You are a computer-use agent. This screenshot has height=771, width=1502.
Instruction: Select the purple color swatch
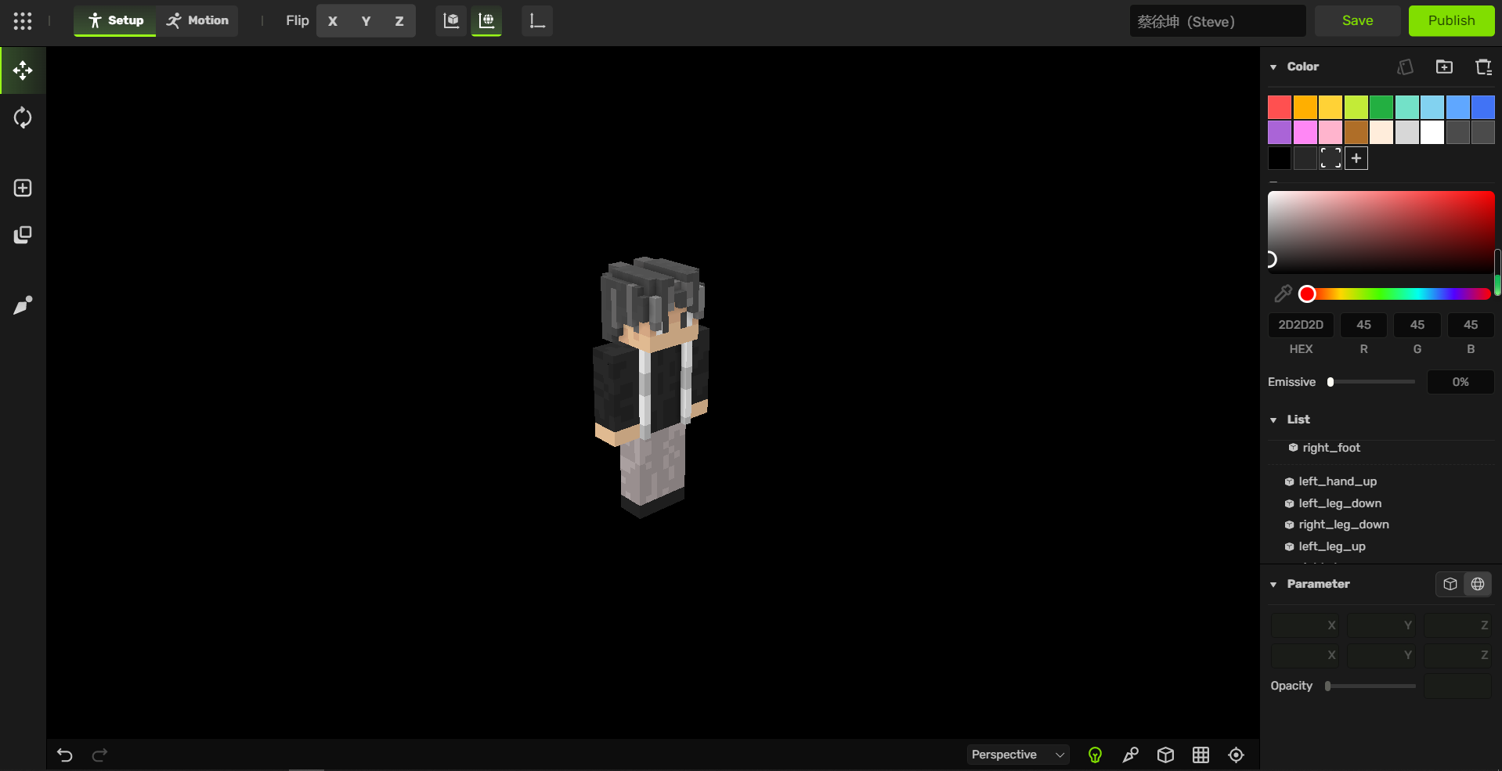(x=1280, y=132)
